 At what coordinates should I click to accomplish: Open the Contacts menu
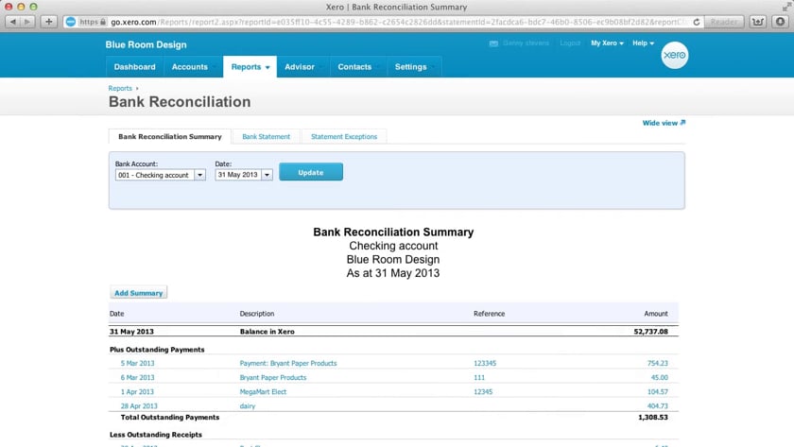pyautogui.click(x=354, y=67)
